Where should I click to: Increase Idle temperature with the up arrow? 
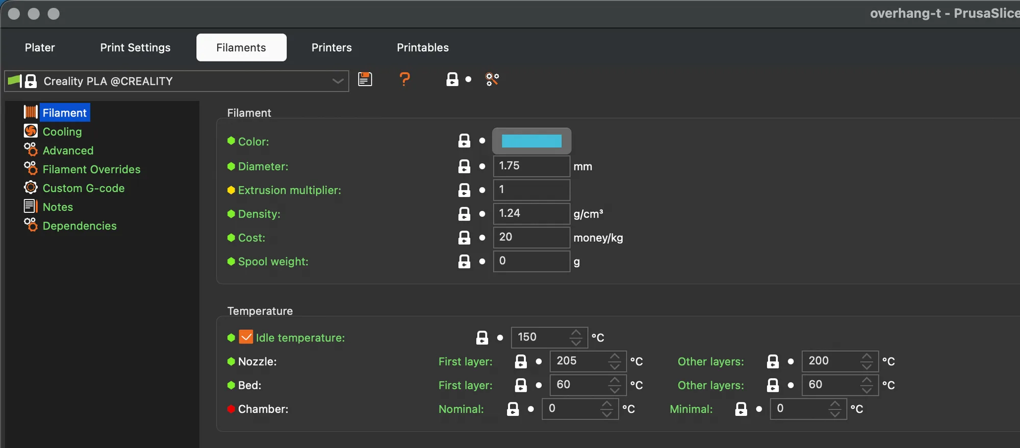576,332
